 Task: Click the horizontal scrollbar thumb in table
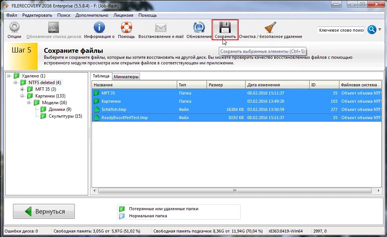235,190
